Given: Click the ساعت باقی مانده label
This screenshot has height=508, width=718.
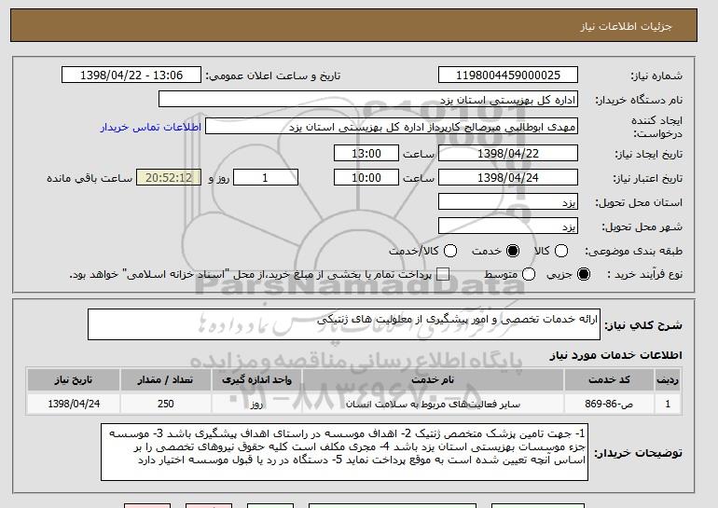Looking at the screenshot, I should pos(90,178).
